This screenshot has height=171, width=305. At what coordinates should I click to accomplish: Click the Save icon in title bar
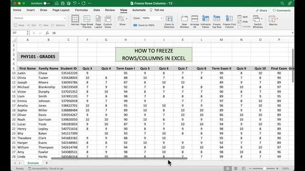pyautogui.click(x=62, y=3)
